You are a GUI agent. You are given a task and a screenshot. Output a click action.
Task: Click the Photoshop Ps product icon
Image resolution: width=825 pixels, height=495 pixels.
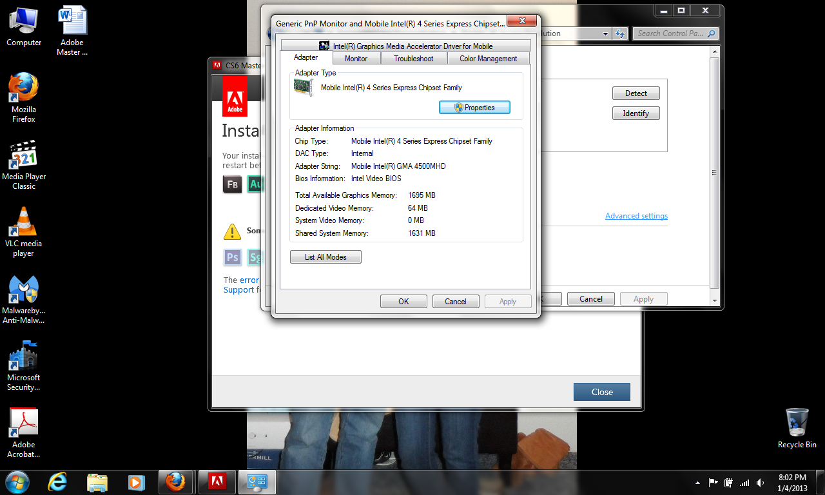(233, 258)
